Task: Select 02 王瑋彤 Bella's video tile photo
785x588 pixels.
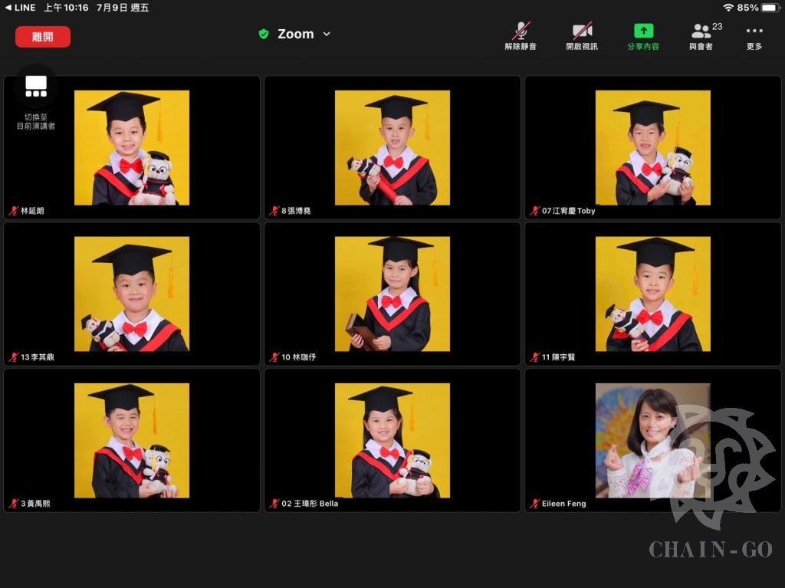Action: [392, 441]
